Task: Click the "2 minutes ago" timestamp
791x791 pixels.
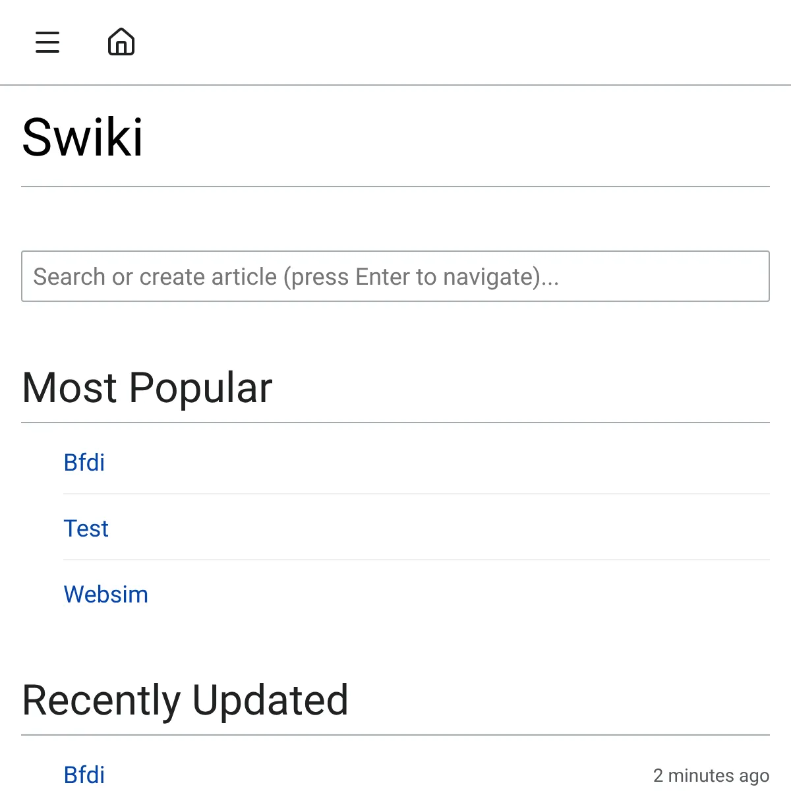Action: [711, 775]
